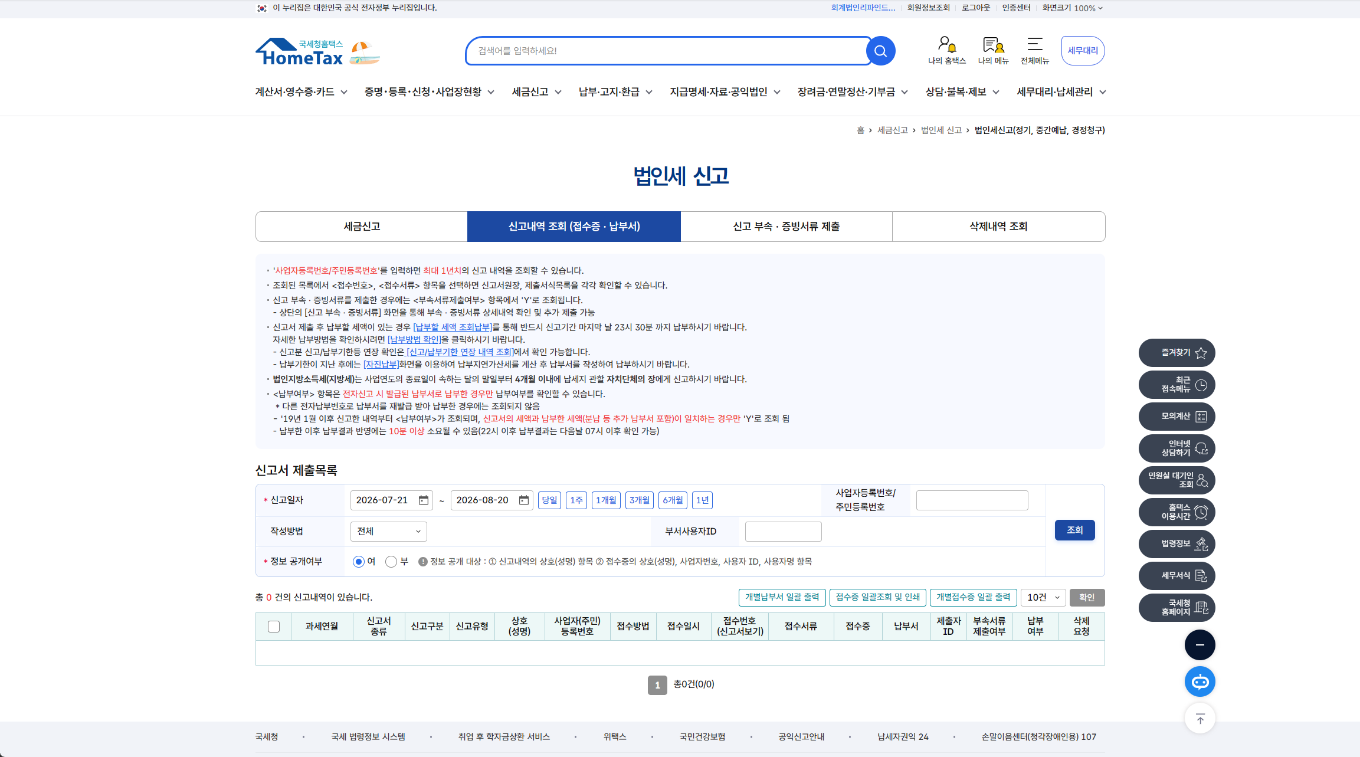Expand the 세금신고 top menu
Screen dimensions: 1360x757
536,92
